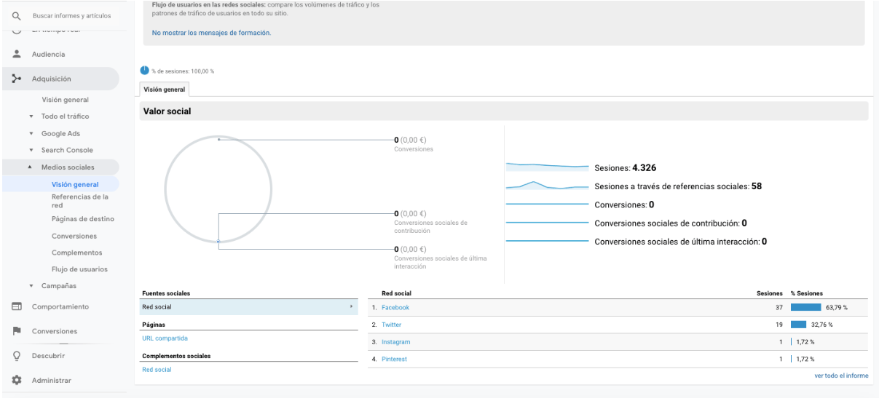This screenshot has height=401, width=879.
Task: Open Referencias de la red report
Action: (80, 201)
